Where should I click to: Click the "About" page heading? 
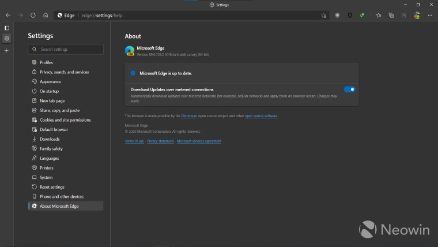133,36
